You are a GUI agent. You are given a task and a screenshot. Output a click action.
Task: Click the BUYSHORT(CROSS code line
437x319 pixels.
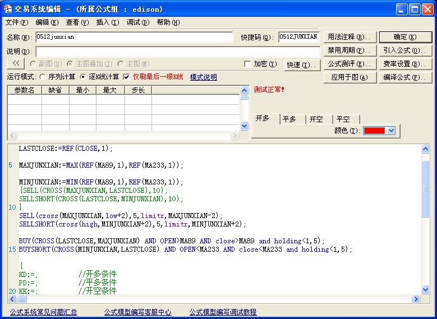pos(186,249)
